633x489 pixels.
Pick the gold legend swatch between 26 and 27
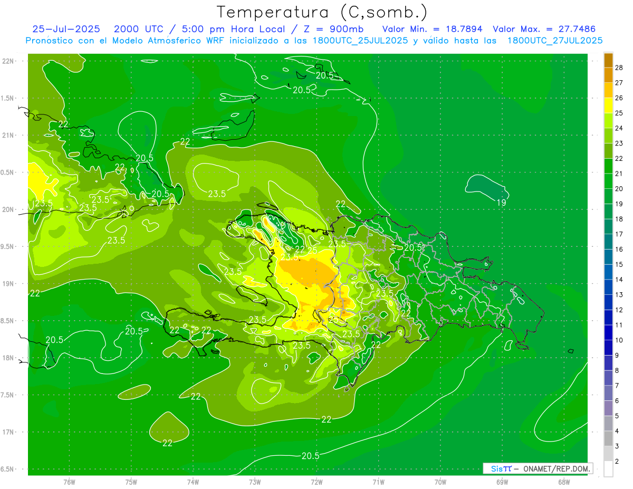click(x=608, y=90)
